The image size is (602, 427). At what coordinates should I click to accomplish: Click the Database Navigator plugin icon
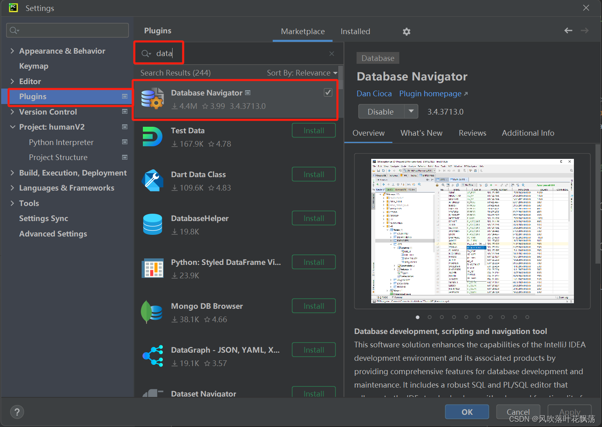[153, 99]
